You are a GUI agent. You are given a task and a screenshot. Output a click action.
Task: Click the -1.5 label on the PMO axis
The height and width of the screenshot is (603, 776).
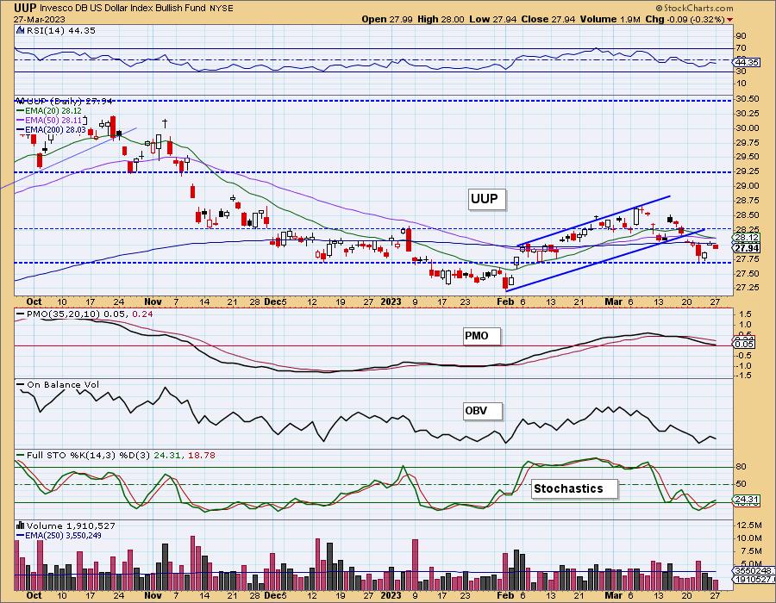coord(744,376)
